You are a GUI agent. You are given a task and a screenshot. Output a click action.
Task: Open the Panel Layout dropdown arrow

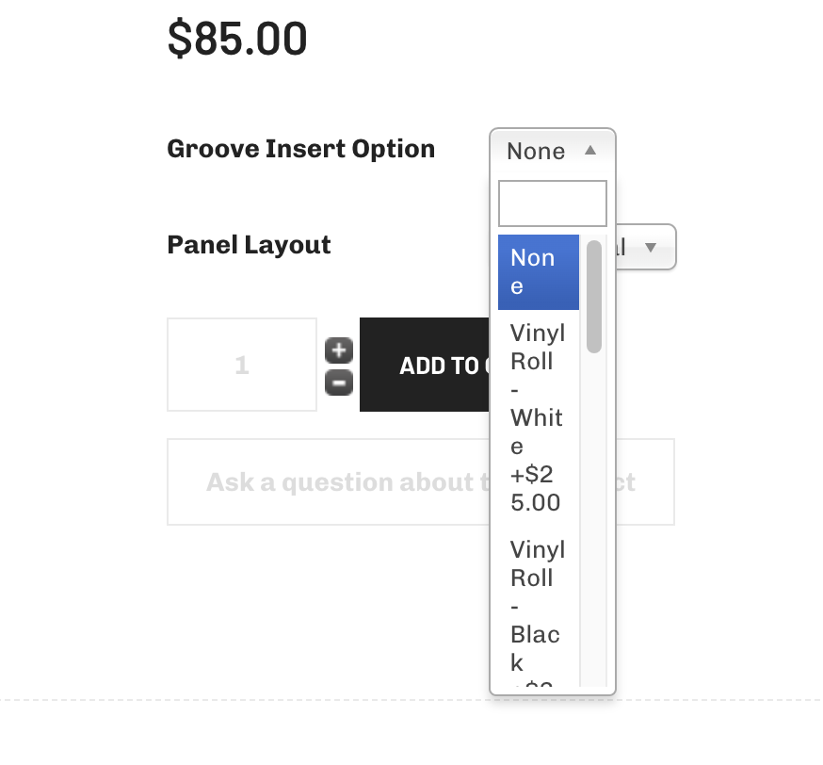click(650, 248)
